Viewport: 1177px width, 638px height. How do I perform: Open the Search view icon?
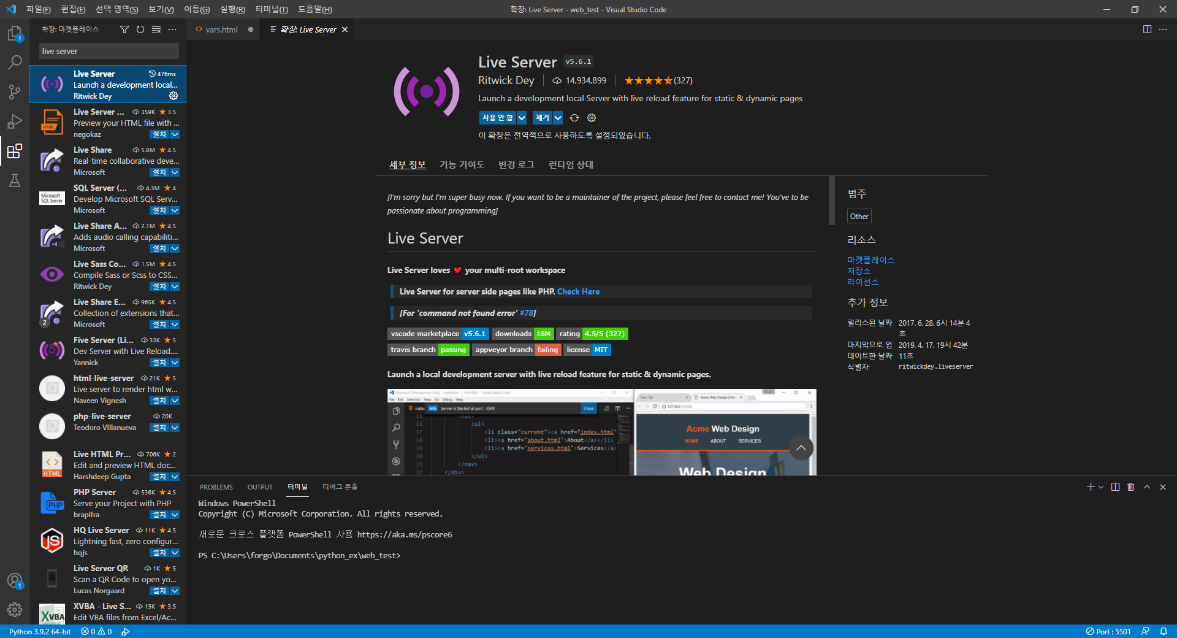15,62
